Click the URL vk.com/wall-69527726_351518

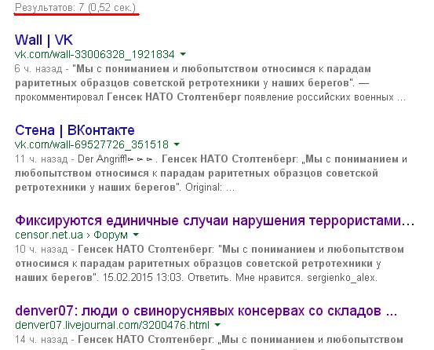point(92,144)
